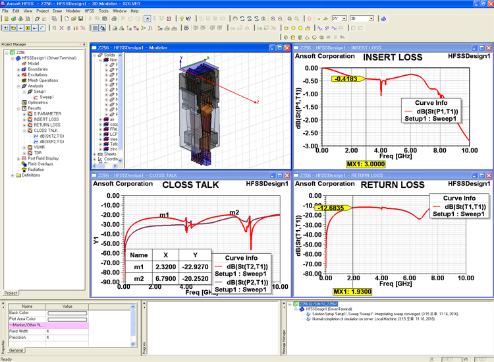This screenshot has width=494, height=362.
Task: Toggle the highlighted selection mode button in top toolbar
Action: 147,19
